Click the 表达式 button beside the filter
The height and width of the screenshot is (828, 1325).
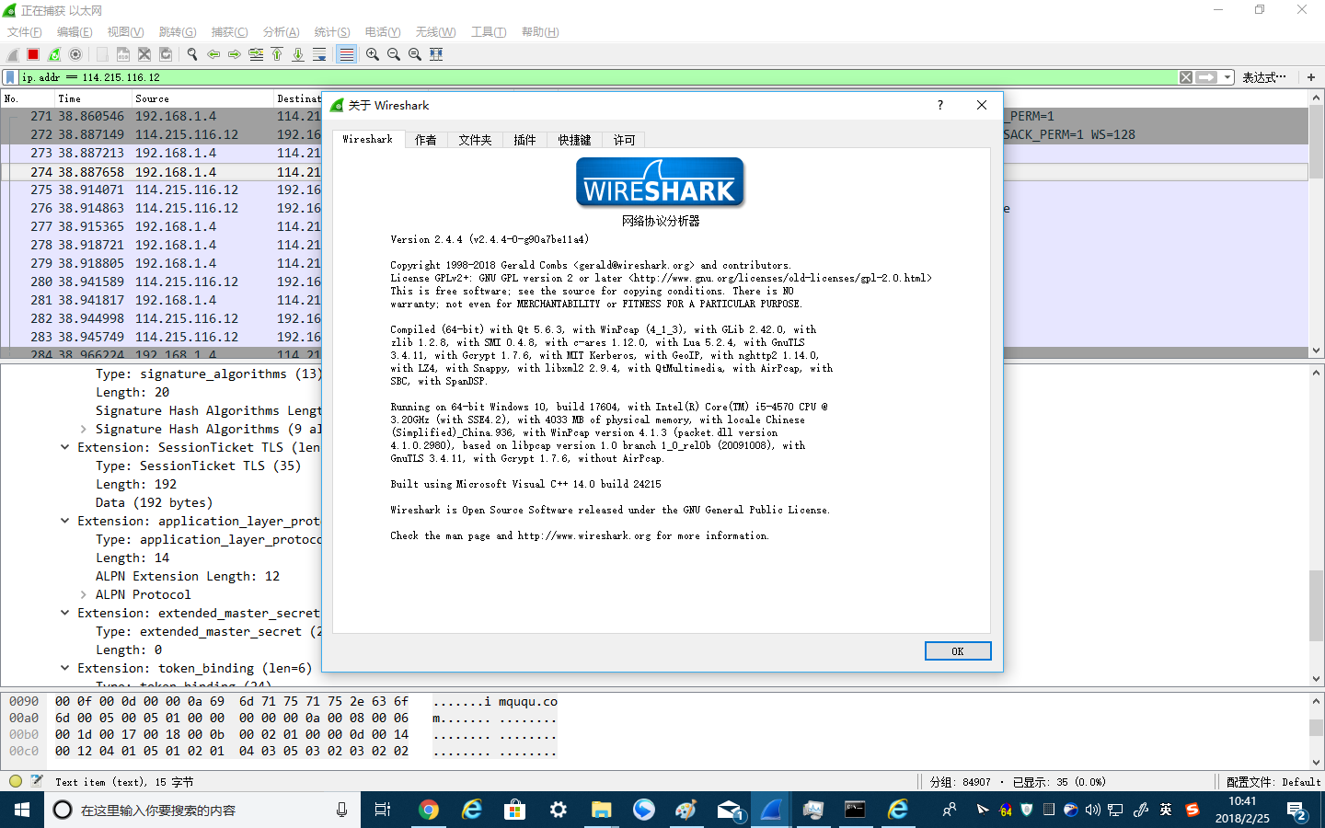point(1264,77)
